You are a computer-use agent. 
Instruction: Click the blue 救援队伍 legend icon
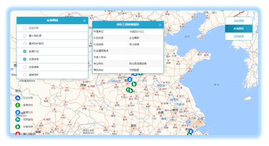point(17,112)
